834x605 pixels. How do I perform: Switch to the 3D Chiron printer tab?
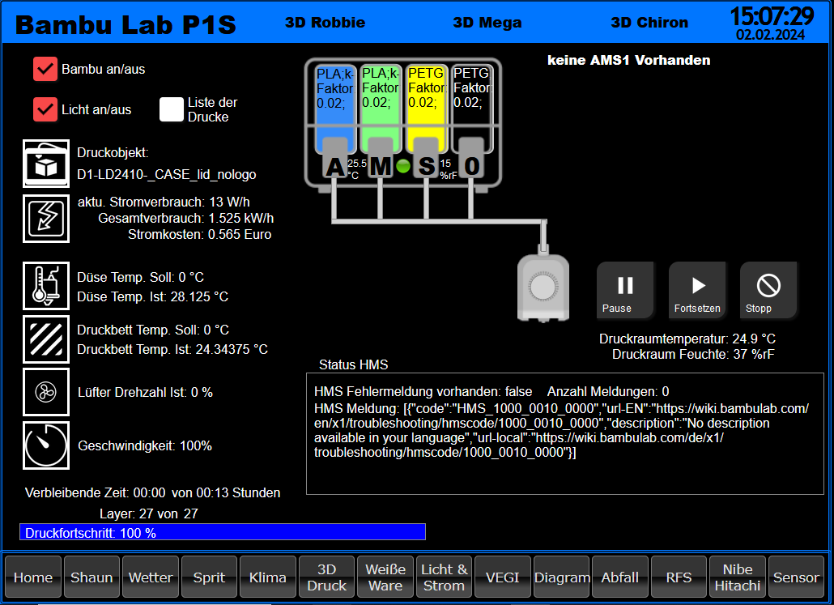point(649,23)
